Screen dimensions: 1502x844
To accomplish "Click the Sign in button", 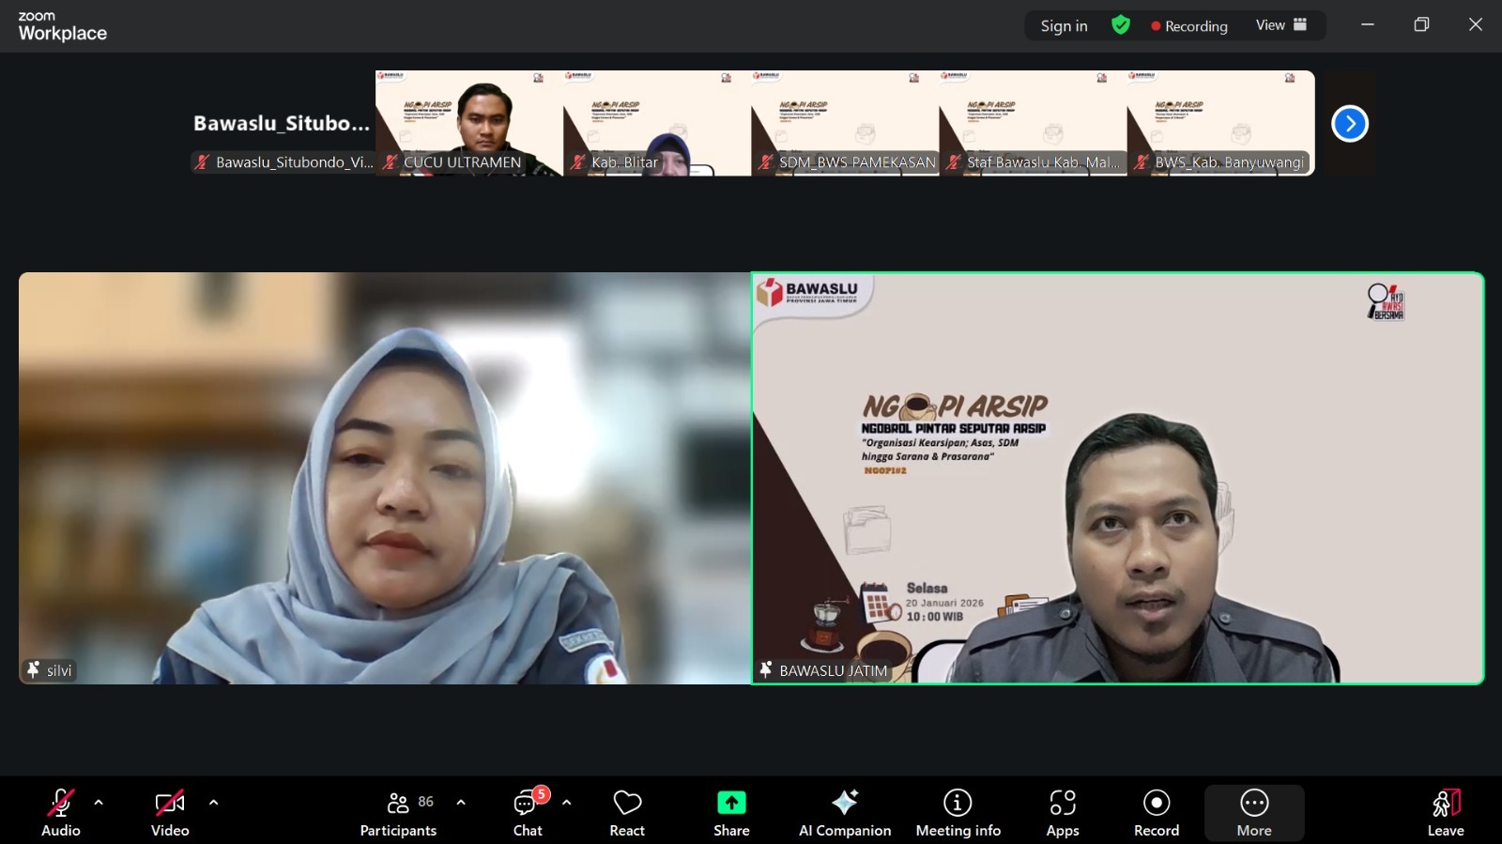I will [1064, 26].
